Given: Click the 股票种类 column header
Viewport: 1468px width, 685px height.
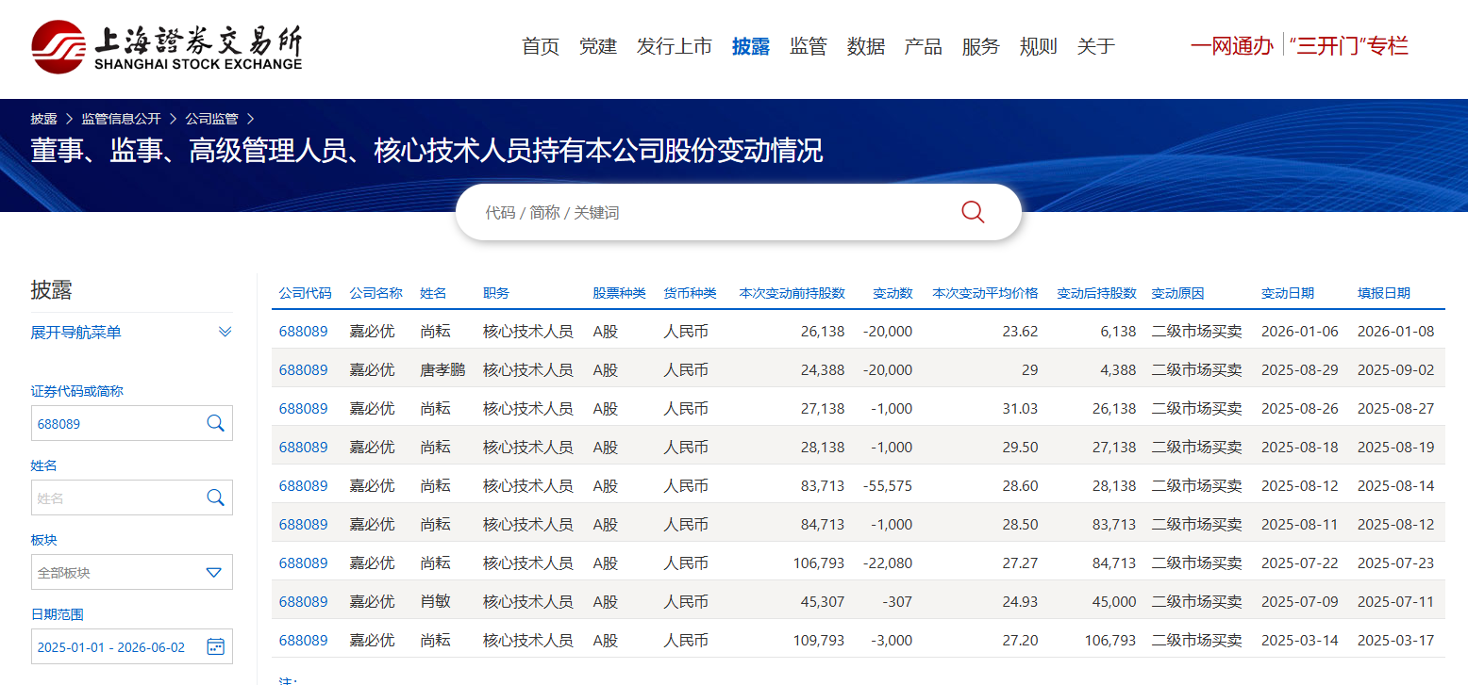Looking at the screenshot, I should (619, 293).
